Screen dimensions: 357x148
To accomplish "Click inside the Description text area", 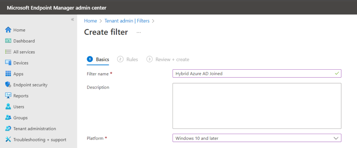I will pyautogui.click(x=257, y=106).
